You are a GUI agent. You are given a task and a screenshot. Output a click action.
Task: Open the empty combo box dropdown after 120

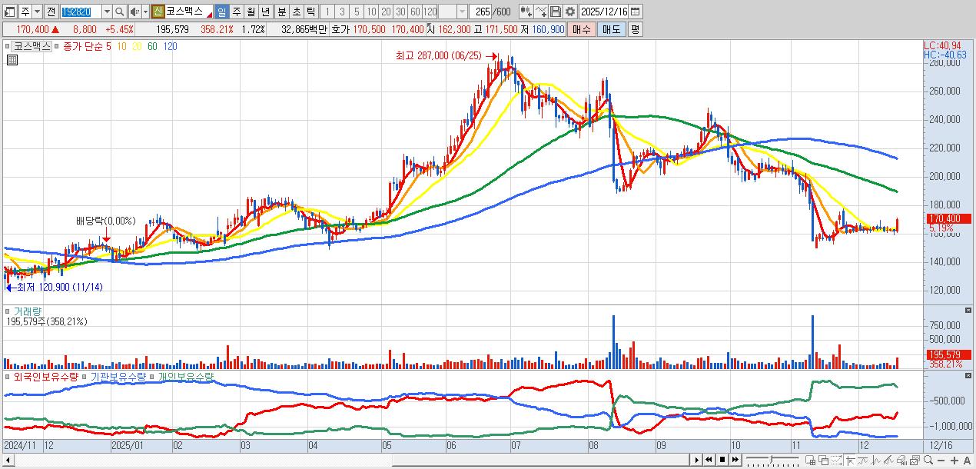pyautogui.click(x=462, y=12)
